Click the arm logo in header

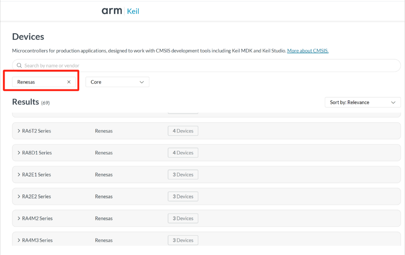(x=111, y=11)
